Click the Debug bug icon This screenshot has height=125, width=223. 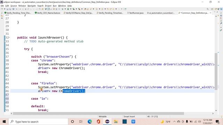tap(63, 9)
